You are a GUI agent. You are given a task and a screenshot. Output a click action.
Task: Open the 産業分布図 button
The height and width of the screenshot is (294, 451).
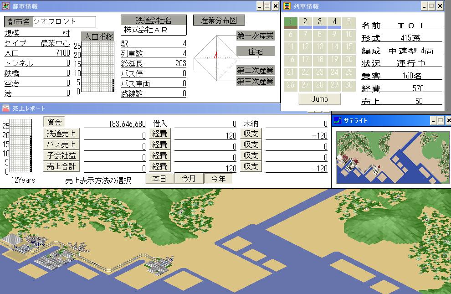click(x=219, y=20)
